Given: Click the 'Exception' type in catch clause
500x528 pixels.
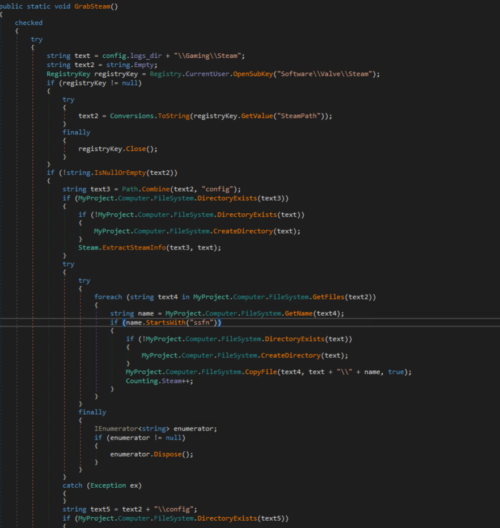Looking at the screenshot, I should coord(108,485).
